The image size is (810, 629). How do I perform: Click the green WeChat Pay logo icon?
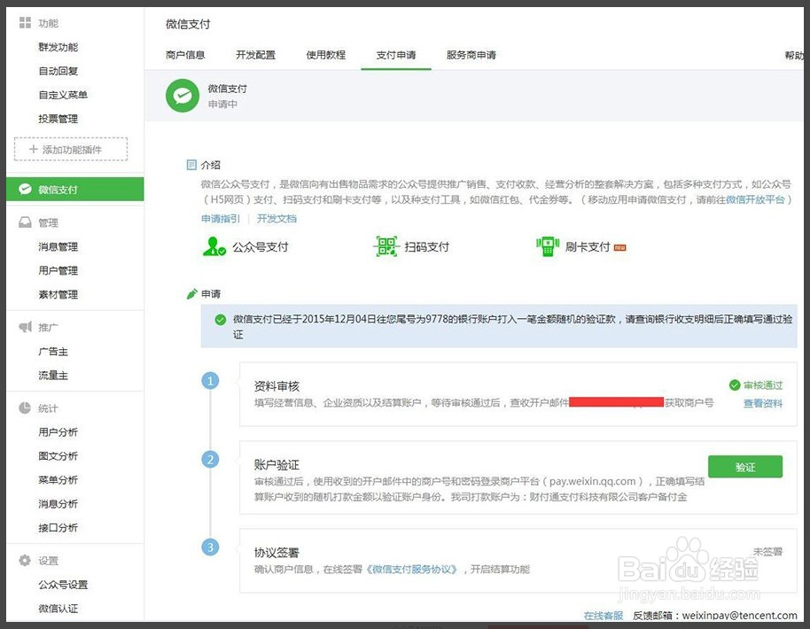coord(183,96)
